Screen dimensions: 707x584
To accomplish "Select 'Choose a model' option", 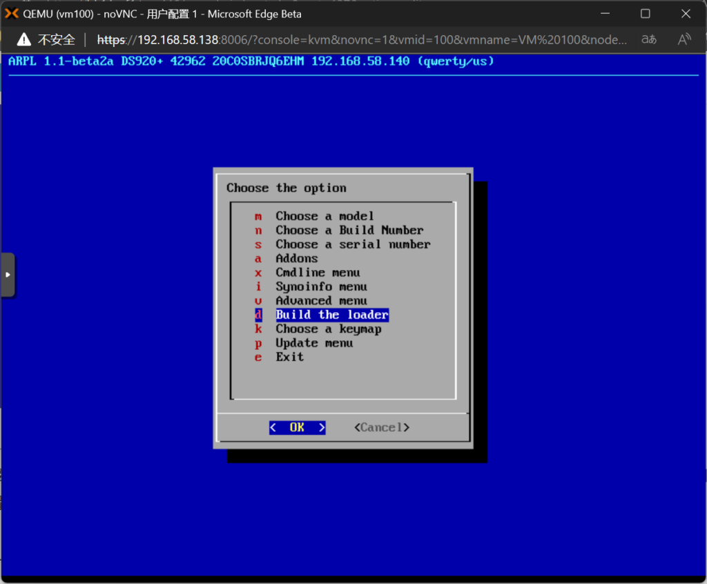I will pos(325,216).
